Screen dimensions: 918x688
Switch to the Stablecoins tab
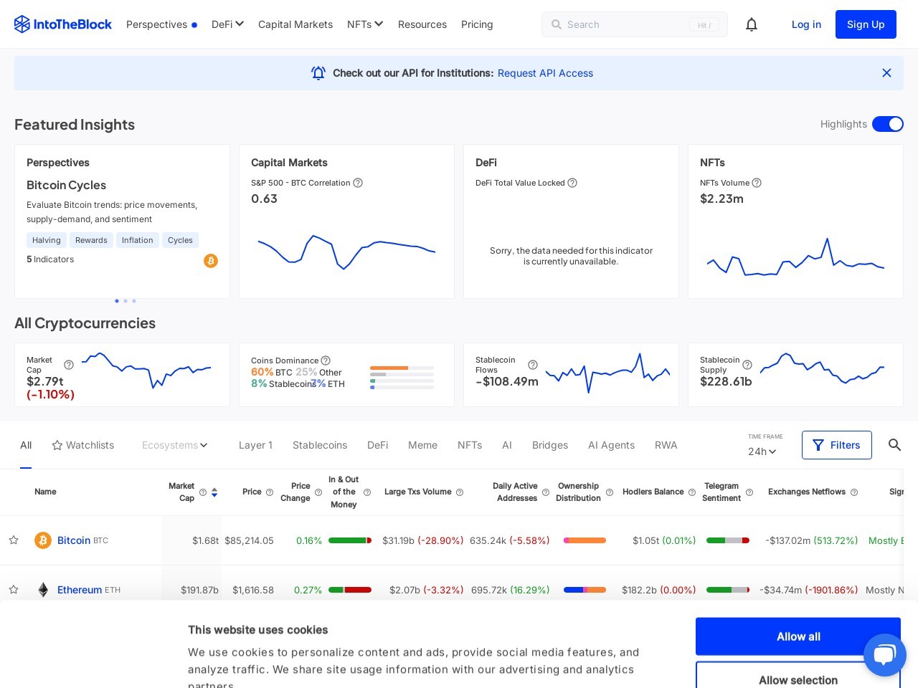[x=320, y=445]
